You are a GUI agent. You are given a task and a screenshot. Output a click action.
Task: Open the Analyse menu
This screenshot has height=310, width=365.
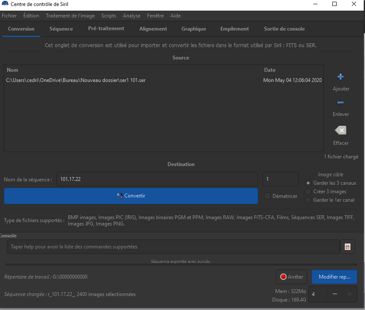tap(131, 16)
